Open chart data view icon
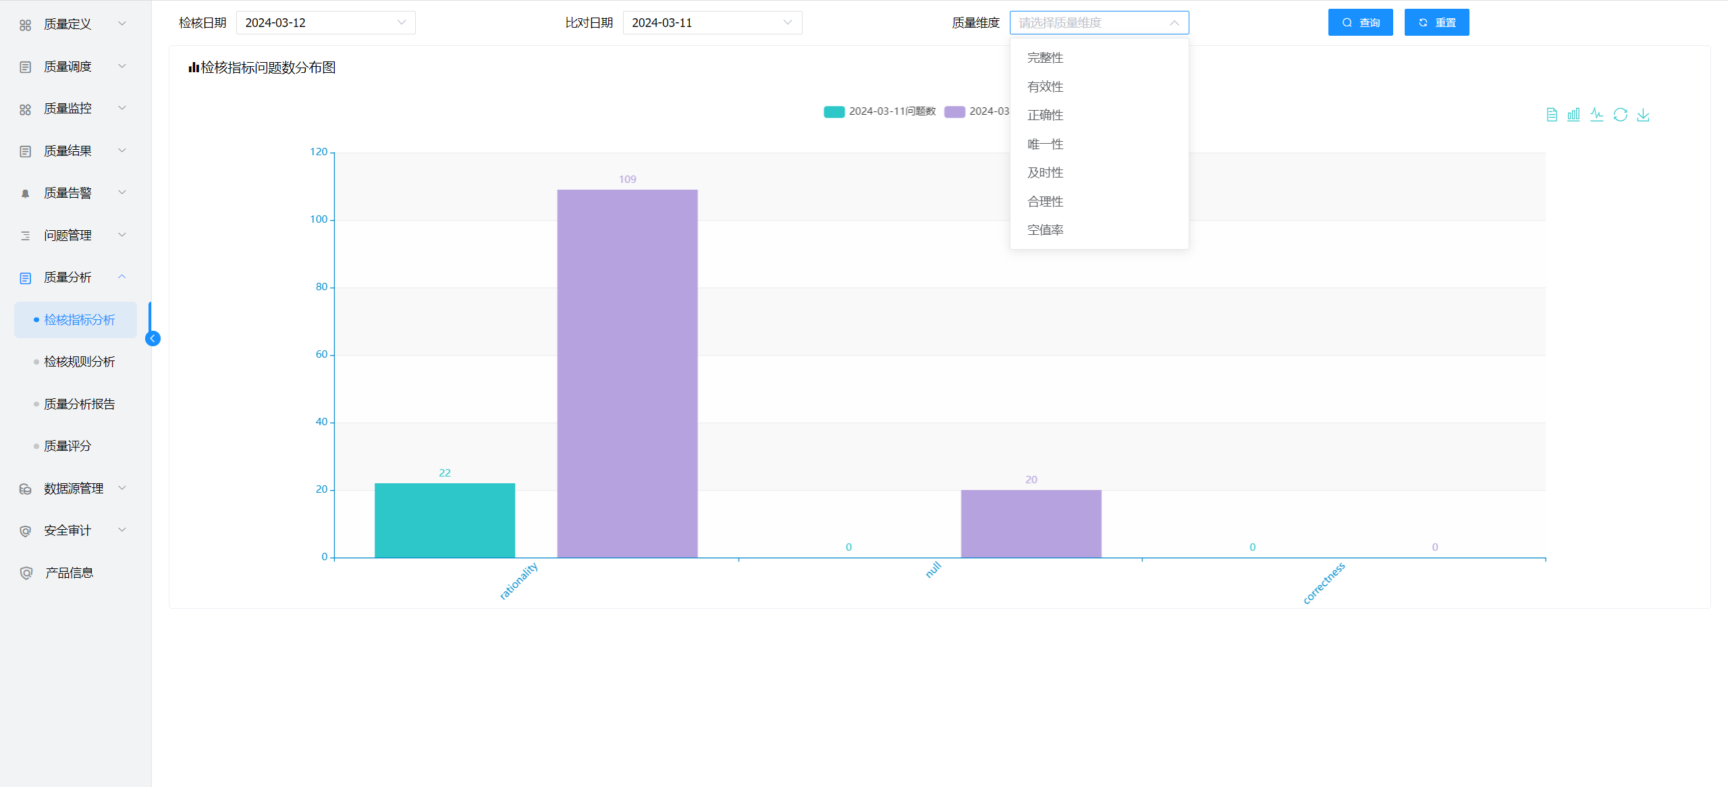1728x787 pixels. [1551, 115]
